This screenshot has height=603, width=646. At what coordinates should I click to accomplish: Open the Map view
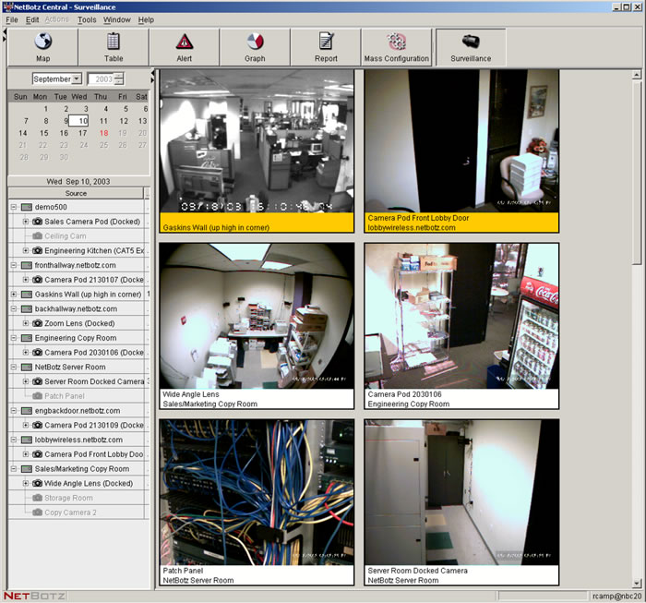click(x=42, y=47)
